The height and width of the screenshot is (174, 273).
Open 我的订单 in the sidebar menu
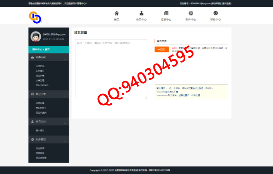40,103
